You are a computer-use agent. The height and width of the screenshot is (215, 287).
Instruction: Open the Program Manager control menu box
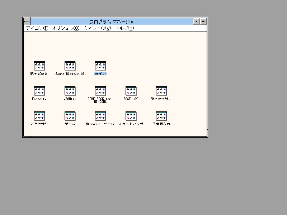(27, 21)
